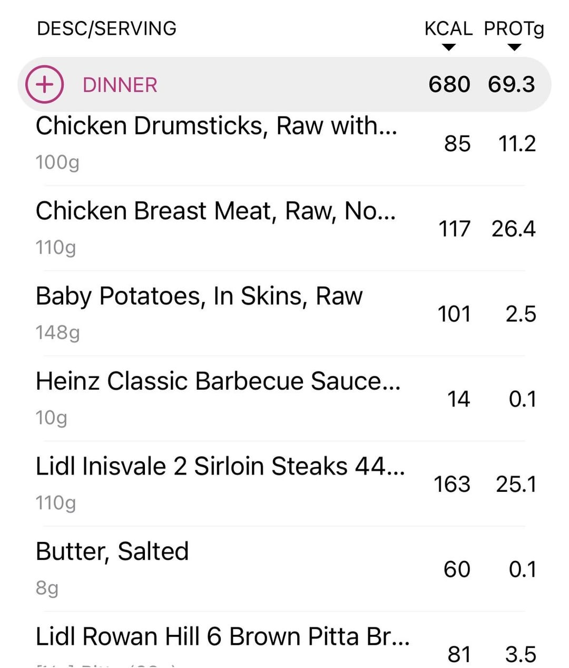Tap the 8g serving under Butter, Salted
This screenshot has height=668, width=569.
click(47, 588)
